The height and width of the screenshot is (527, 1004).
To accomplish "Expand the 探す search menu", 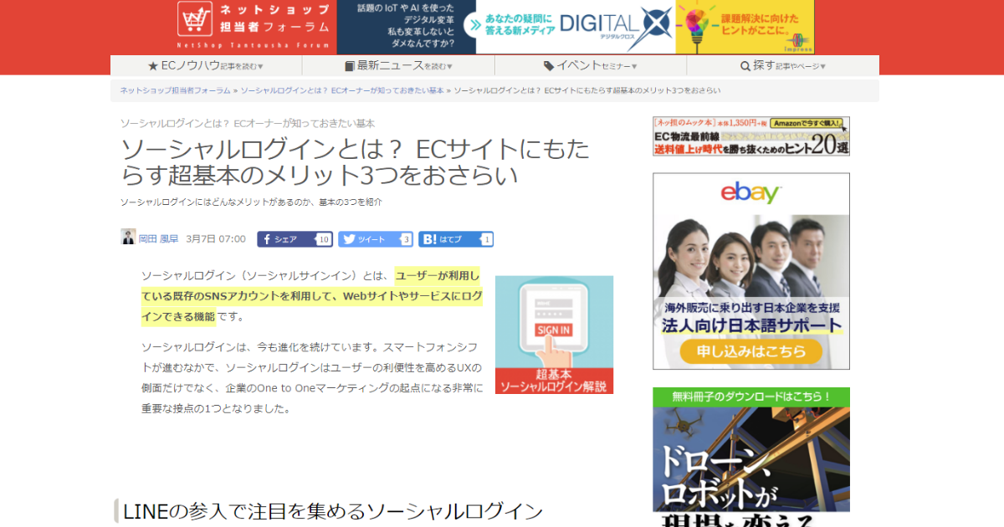I will [x=783, y=65].
